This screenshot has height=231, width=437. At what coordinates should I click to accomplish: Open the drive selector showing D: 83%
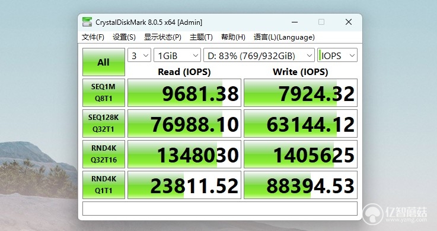(259, 56)
